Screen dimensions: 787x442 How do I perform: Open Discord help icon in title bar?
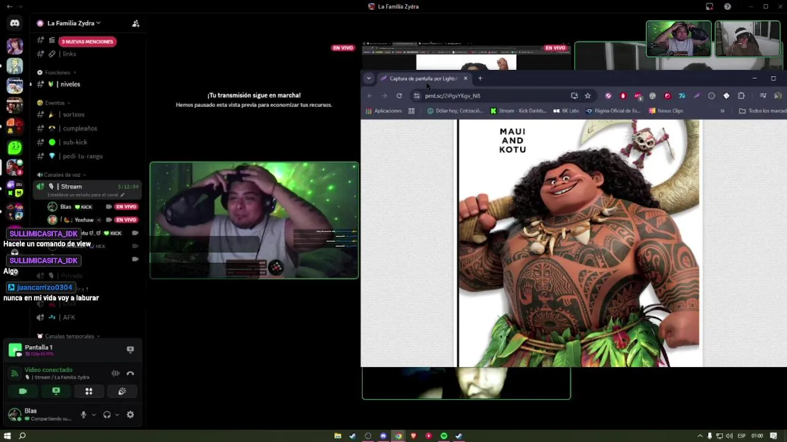pos(727,7)
